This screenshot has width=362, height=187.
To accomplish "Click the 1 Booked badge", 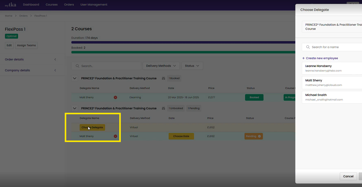I will pos(174,78).
